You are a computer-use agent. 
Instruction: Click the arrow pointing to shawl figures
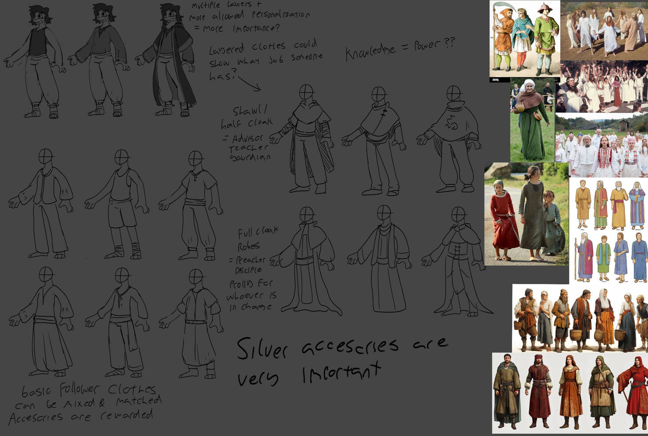click(x=250, y=83)
